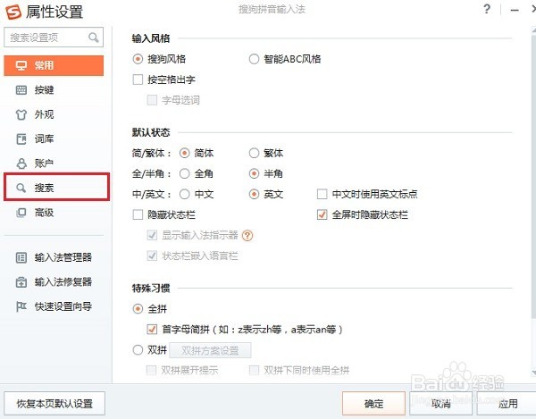Click the user icon beside 账户
The image size is (536, 419).
[21, 163]
